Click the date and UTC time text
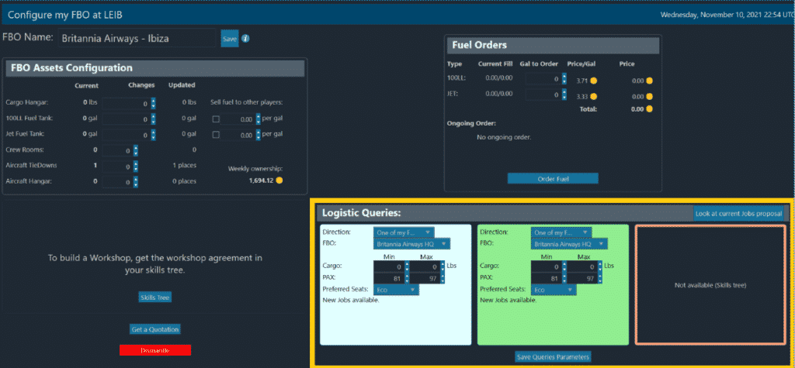795x368 pixels. pyautogui.click(x=727, y=15)
